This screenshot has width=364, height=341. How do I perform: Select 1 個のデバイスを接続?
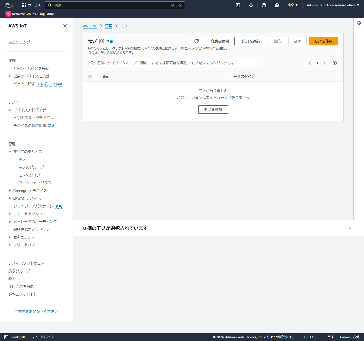31,68
